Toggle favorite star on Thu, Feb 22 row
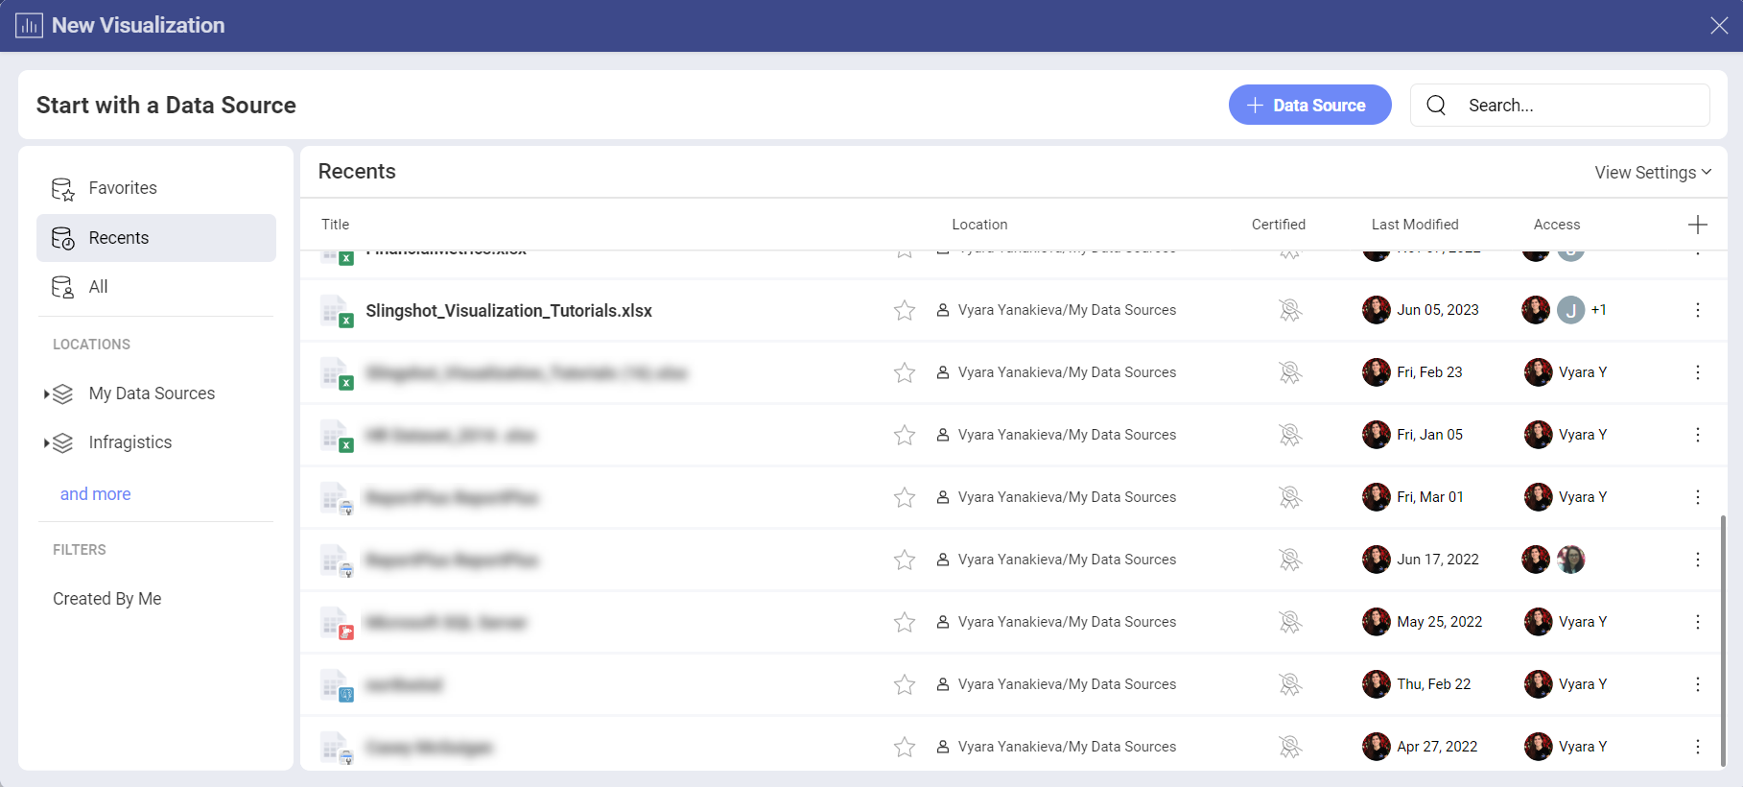 tap(905, 684)
